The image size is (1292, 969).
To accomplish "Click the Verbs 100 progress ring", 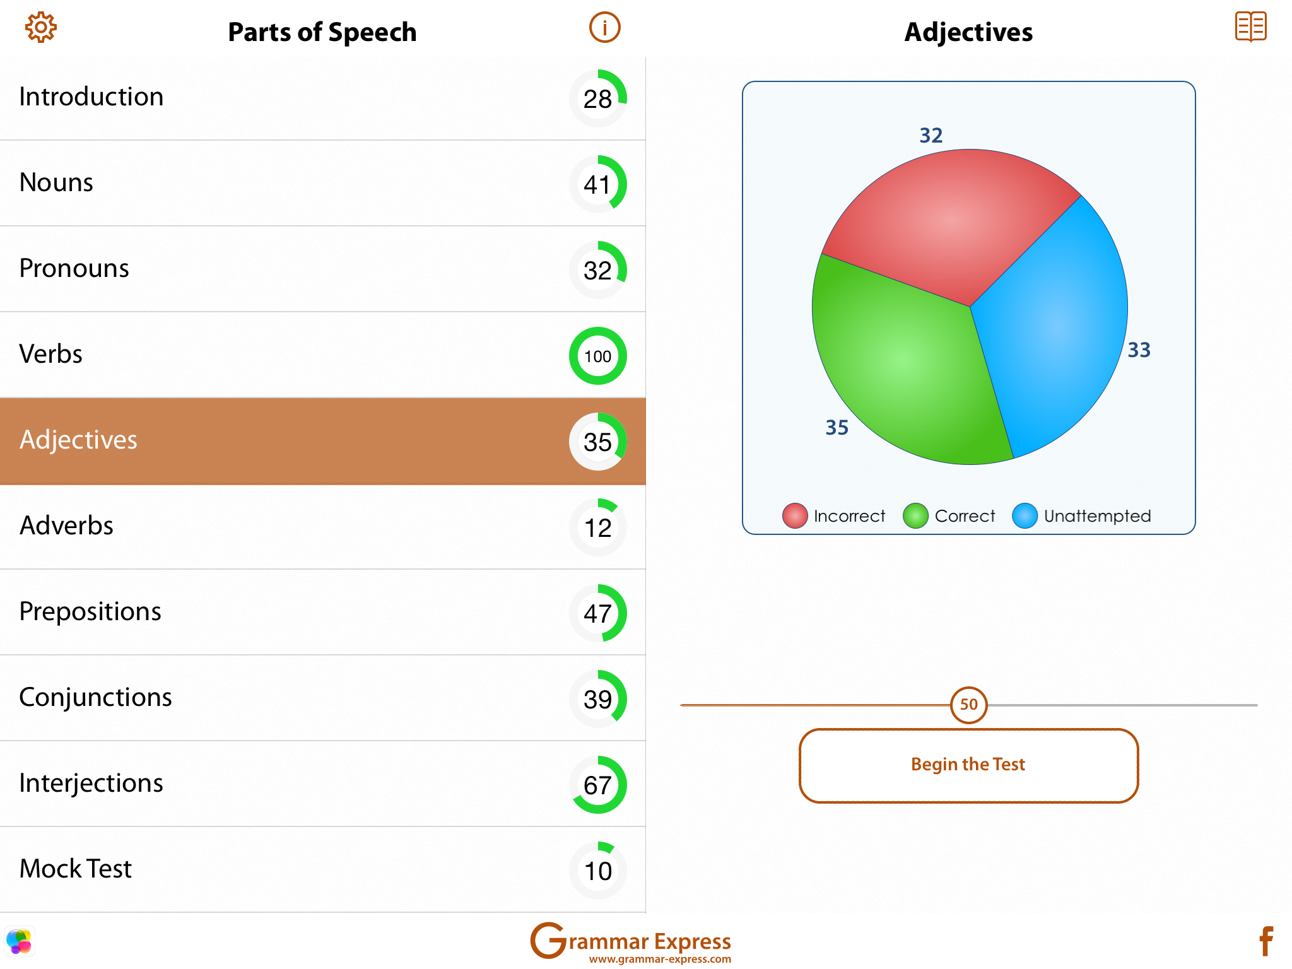I will tap(597, 356).
